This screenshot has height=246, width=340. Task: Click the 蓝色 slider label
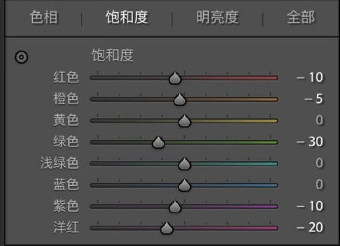pyautogui.click(x=66, y=185)
